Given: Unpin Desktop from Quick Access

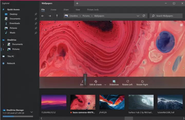Looking at the screenshot, I should coord(36,14).
